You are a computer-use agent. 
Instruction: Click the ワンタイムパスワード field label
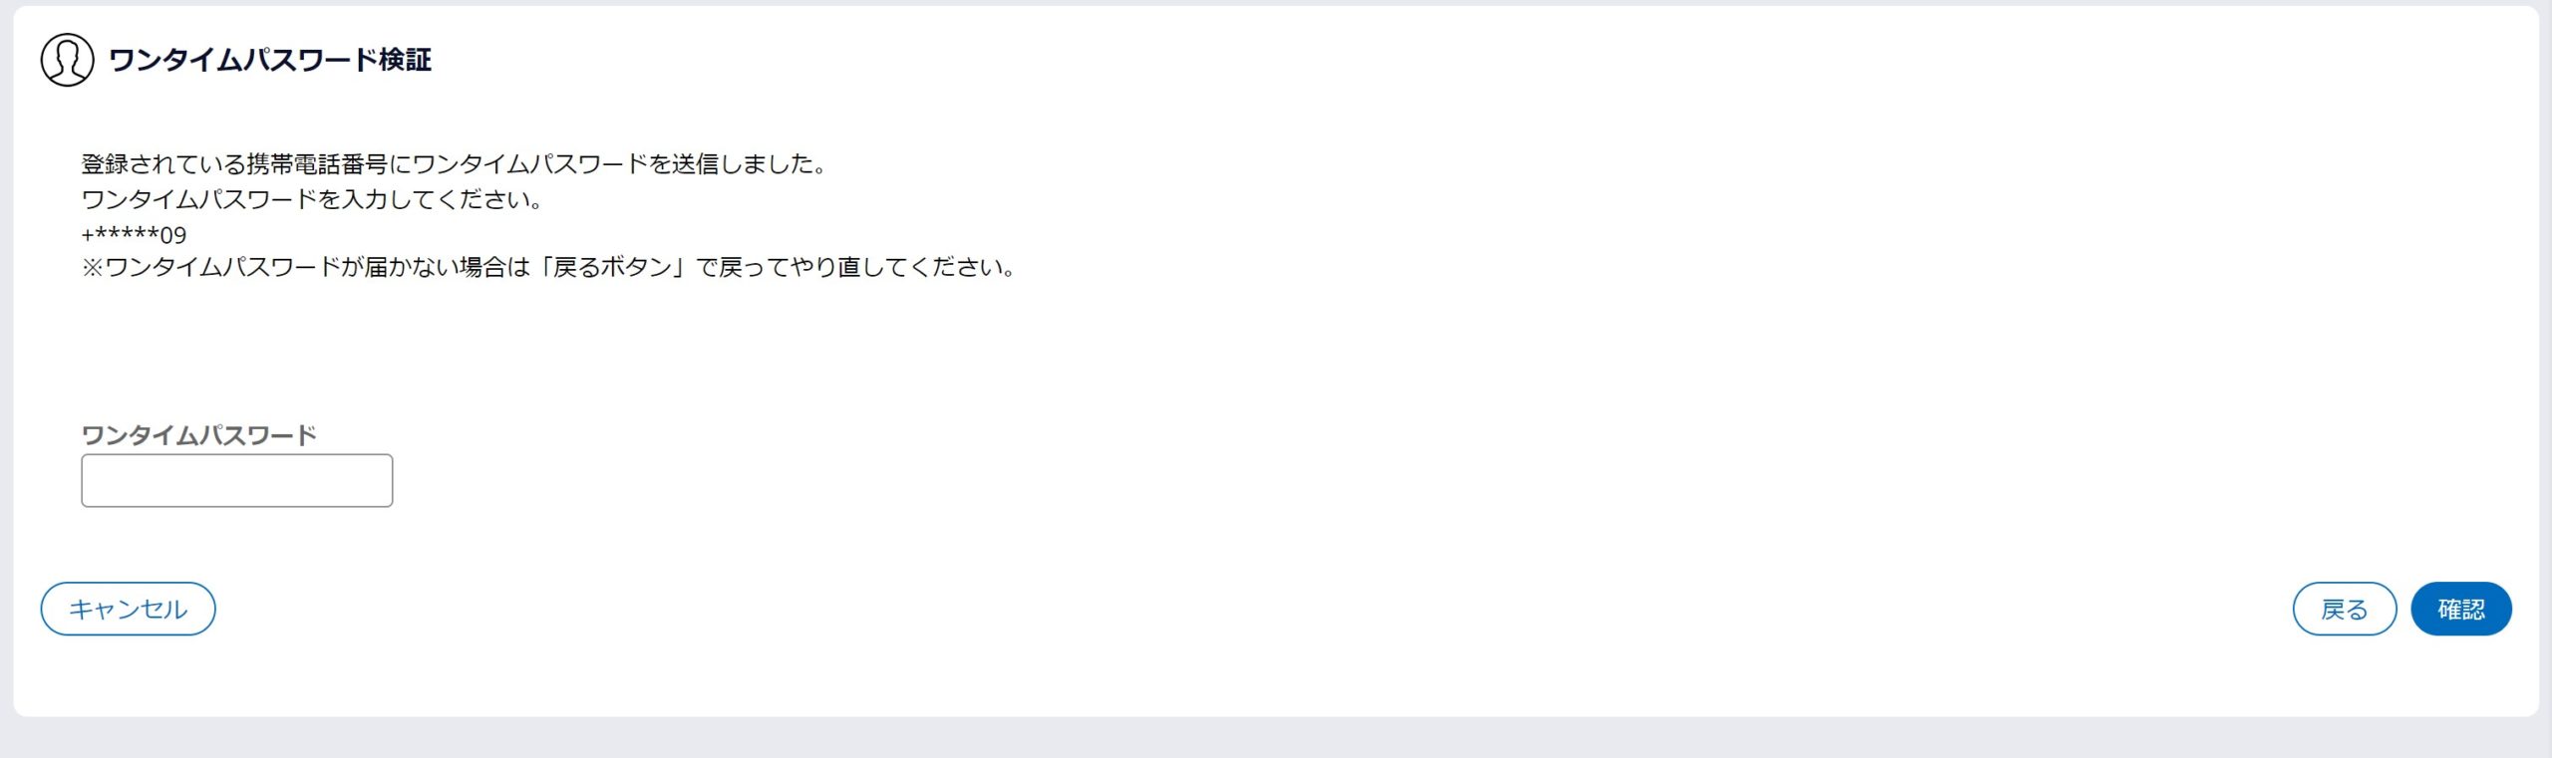tap(198, 435)
